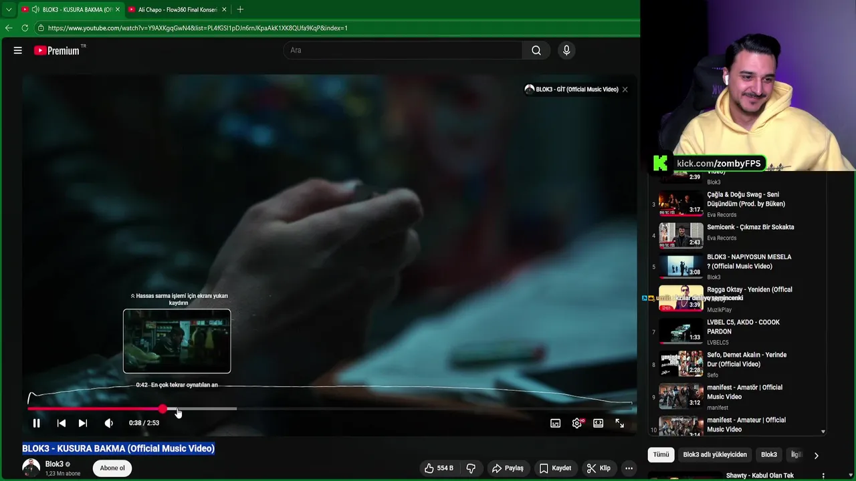Image resolution: width=856 pixels, height=481 pixels.
Task: Click the Shawty - Kabul Olan Tek recommendation
Action: pyautogui.click(x=760, y=476)
